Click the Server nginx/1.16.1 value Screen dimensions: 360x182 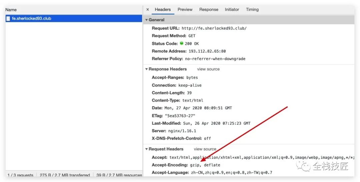click(x=182, y=131)
